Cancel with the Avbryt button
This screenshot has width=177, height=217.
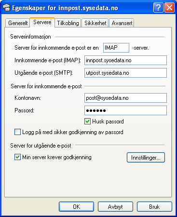[115, 207]
